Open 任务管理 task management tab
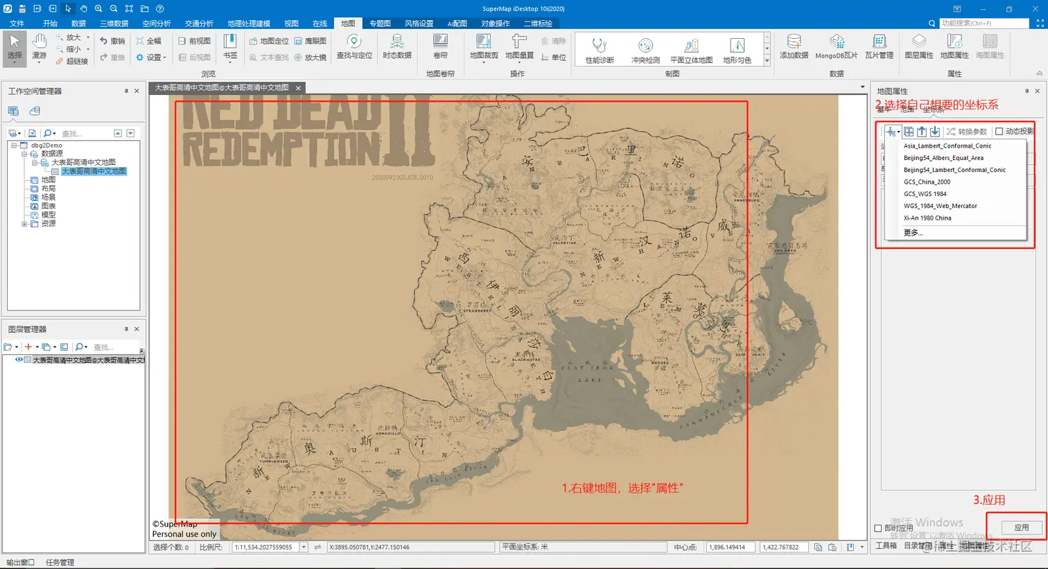 click(60, 562)
